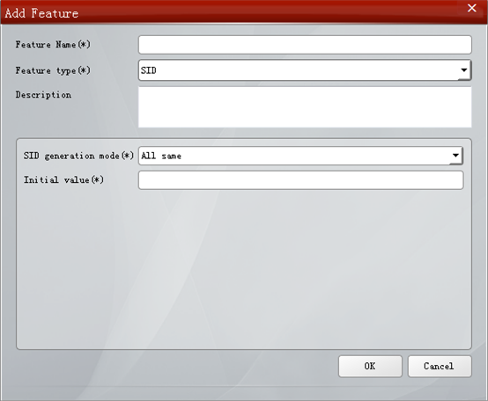Viewport: 488px width, 401px height.
Task: Confirm with the OK button
Action: pyautogui.click(x=370, y=367)
